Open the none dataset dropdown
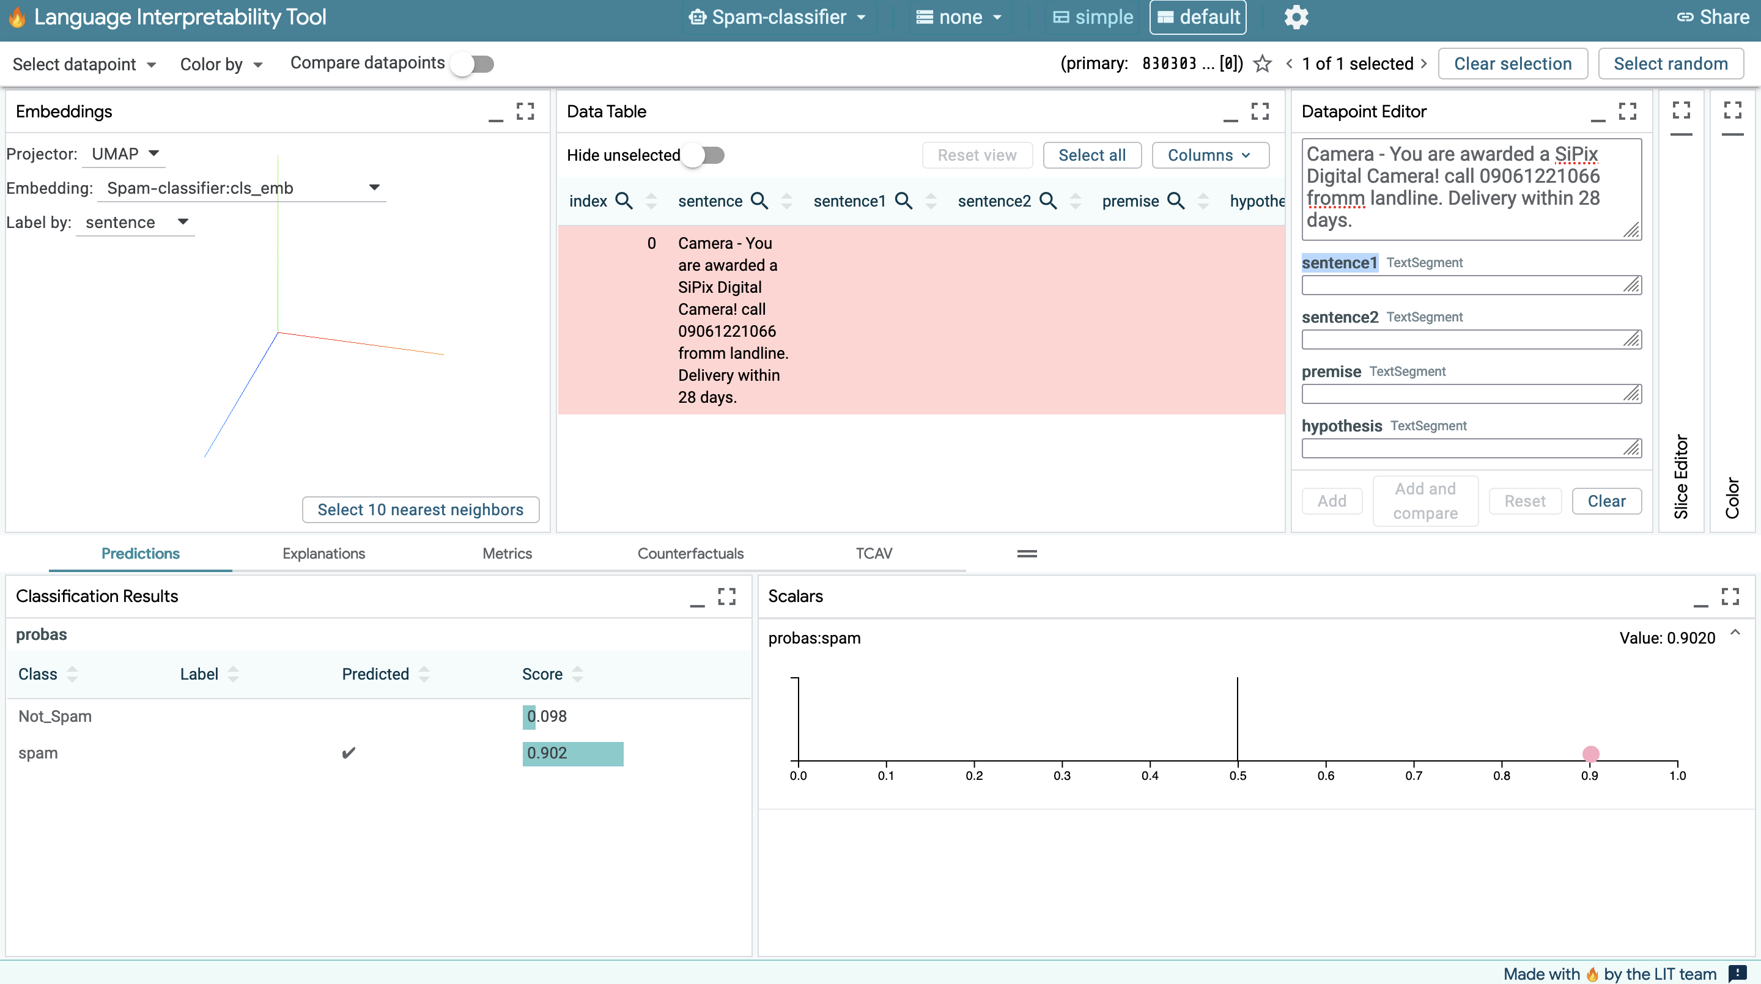 pyautogui.click(x=959, y=17)
